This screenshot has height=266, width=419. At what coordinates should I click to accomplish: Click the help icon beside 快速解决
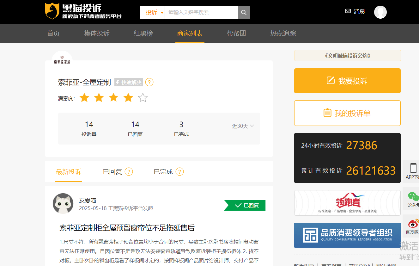[x=149, y=82]
